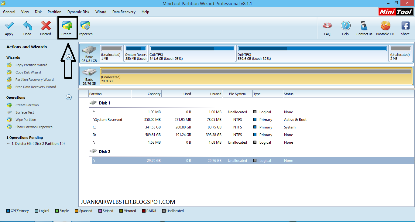Open the General menu

9,12
